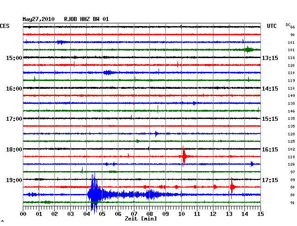This screenshot has width=297, height=226.
Task: Click the DC value 119
Action: pyautogui.click(x=292, y=81)
